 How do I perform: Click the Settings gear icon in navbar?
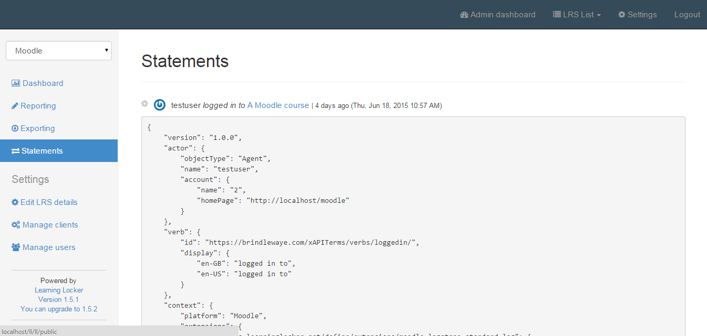coord(622,15)
